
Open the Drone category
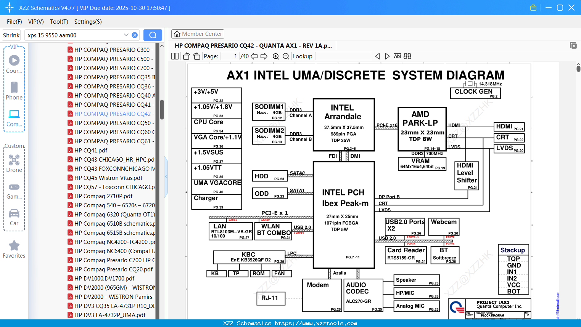[14, 163]
